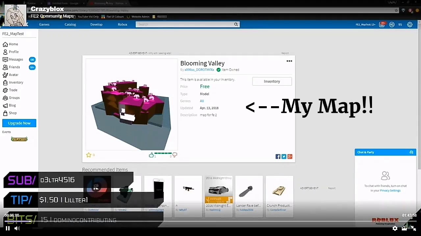Click the Chat & Party header icon
The width and height of the screenshot is (421, 236).
[411, 152]
